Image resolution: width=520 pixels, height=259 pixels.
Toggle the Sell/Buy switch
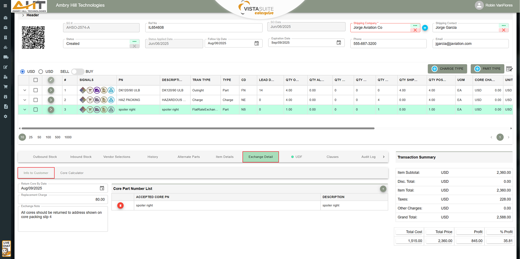[x=77, y=72]
